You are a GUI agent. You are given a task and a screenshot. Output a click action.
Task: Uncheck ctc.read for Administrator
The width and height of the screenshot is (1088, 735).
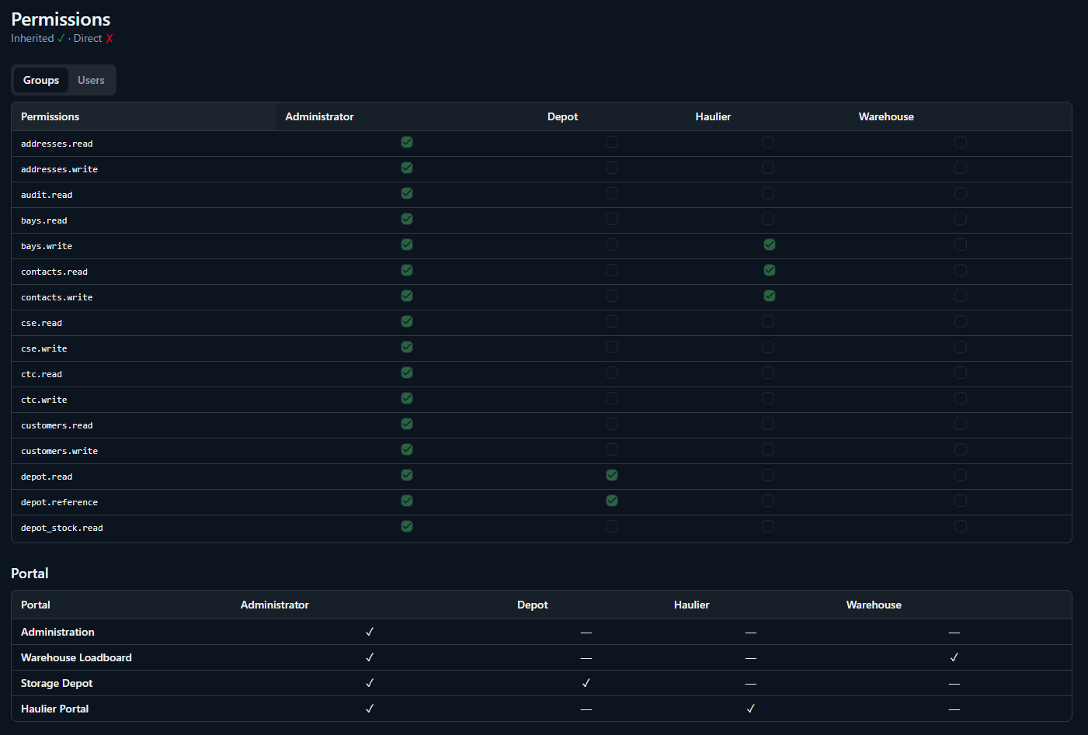tap(407, 373)
